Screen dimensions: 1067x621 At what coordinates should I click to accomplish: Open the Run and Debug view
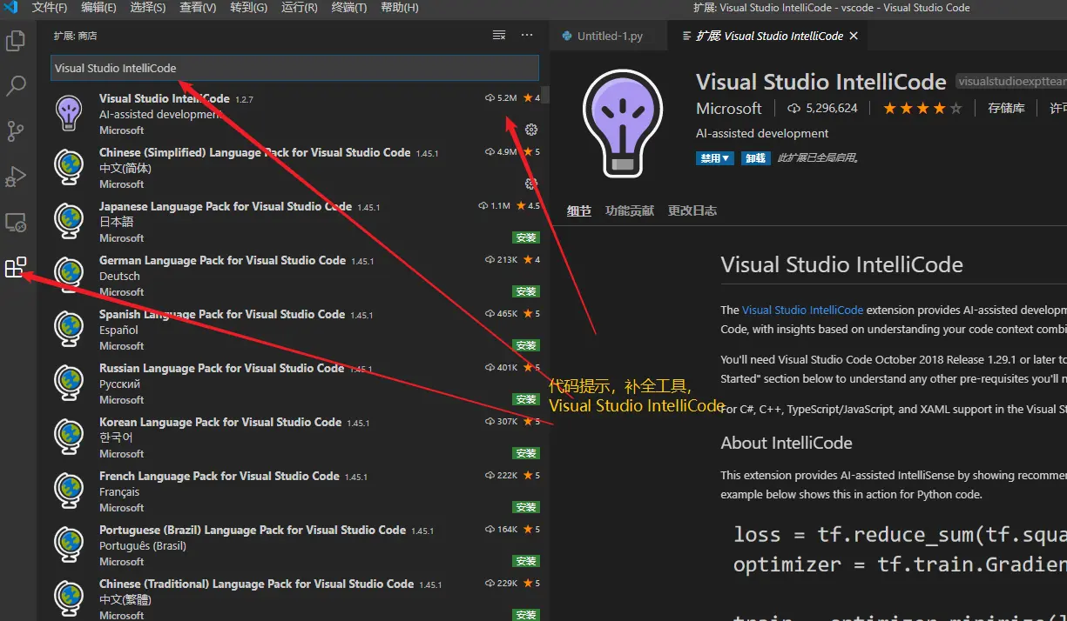16,176
